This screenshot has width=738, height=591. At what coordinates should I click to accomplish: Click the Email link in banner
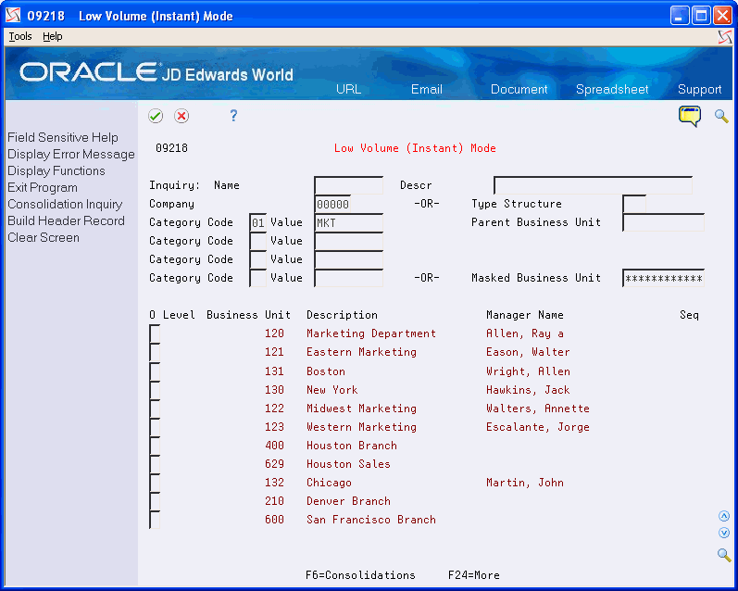tap(427, 90)
